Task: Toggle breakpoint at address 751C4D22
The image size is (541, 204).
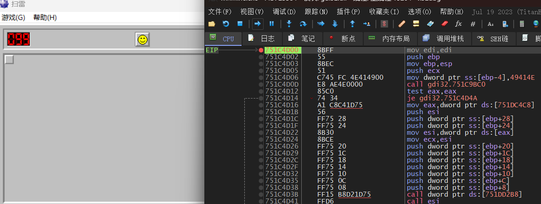Action: coord(261,132)
